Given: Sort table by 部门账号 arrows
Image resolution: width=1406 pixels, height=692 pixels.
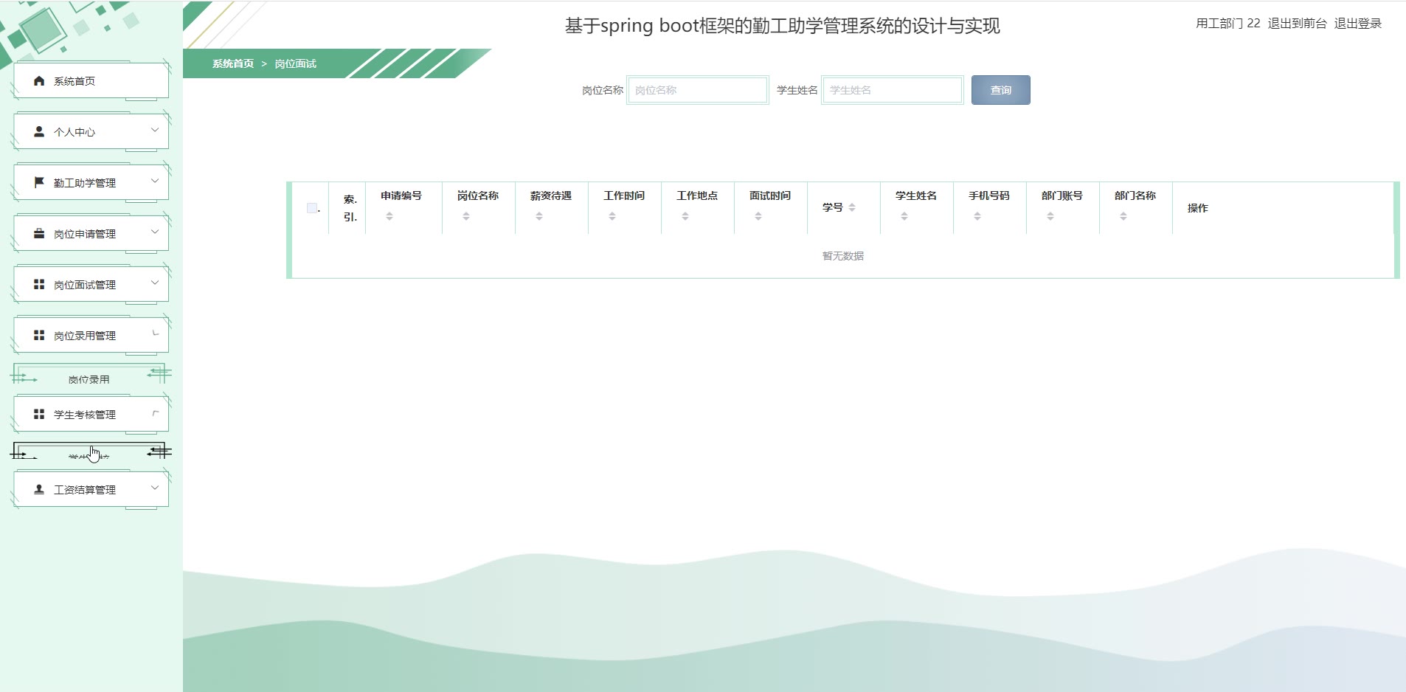Looking at the screenshot, I should (1050, 216).
